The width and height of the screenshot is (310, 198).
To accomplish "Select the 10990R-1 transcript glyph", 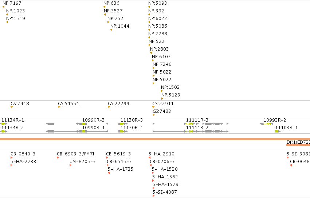I will (77, 131).
